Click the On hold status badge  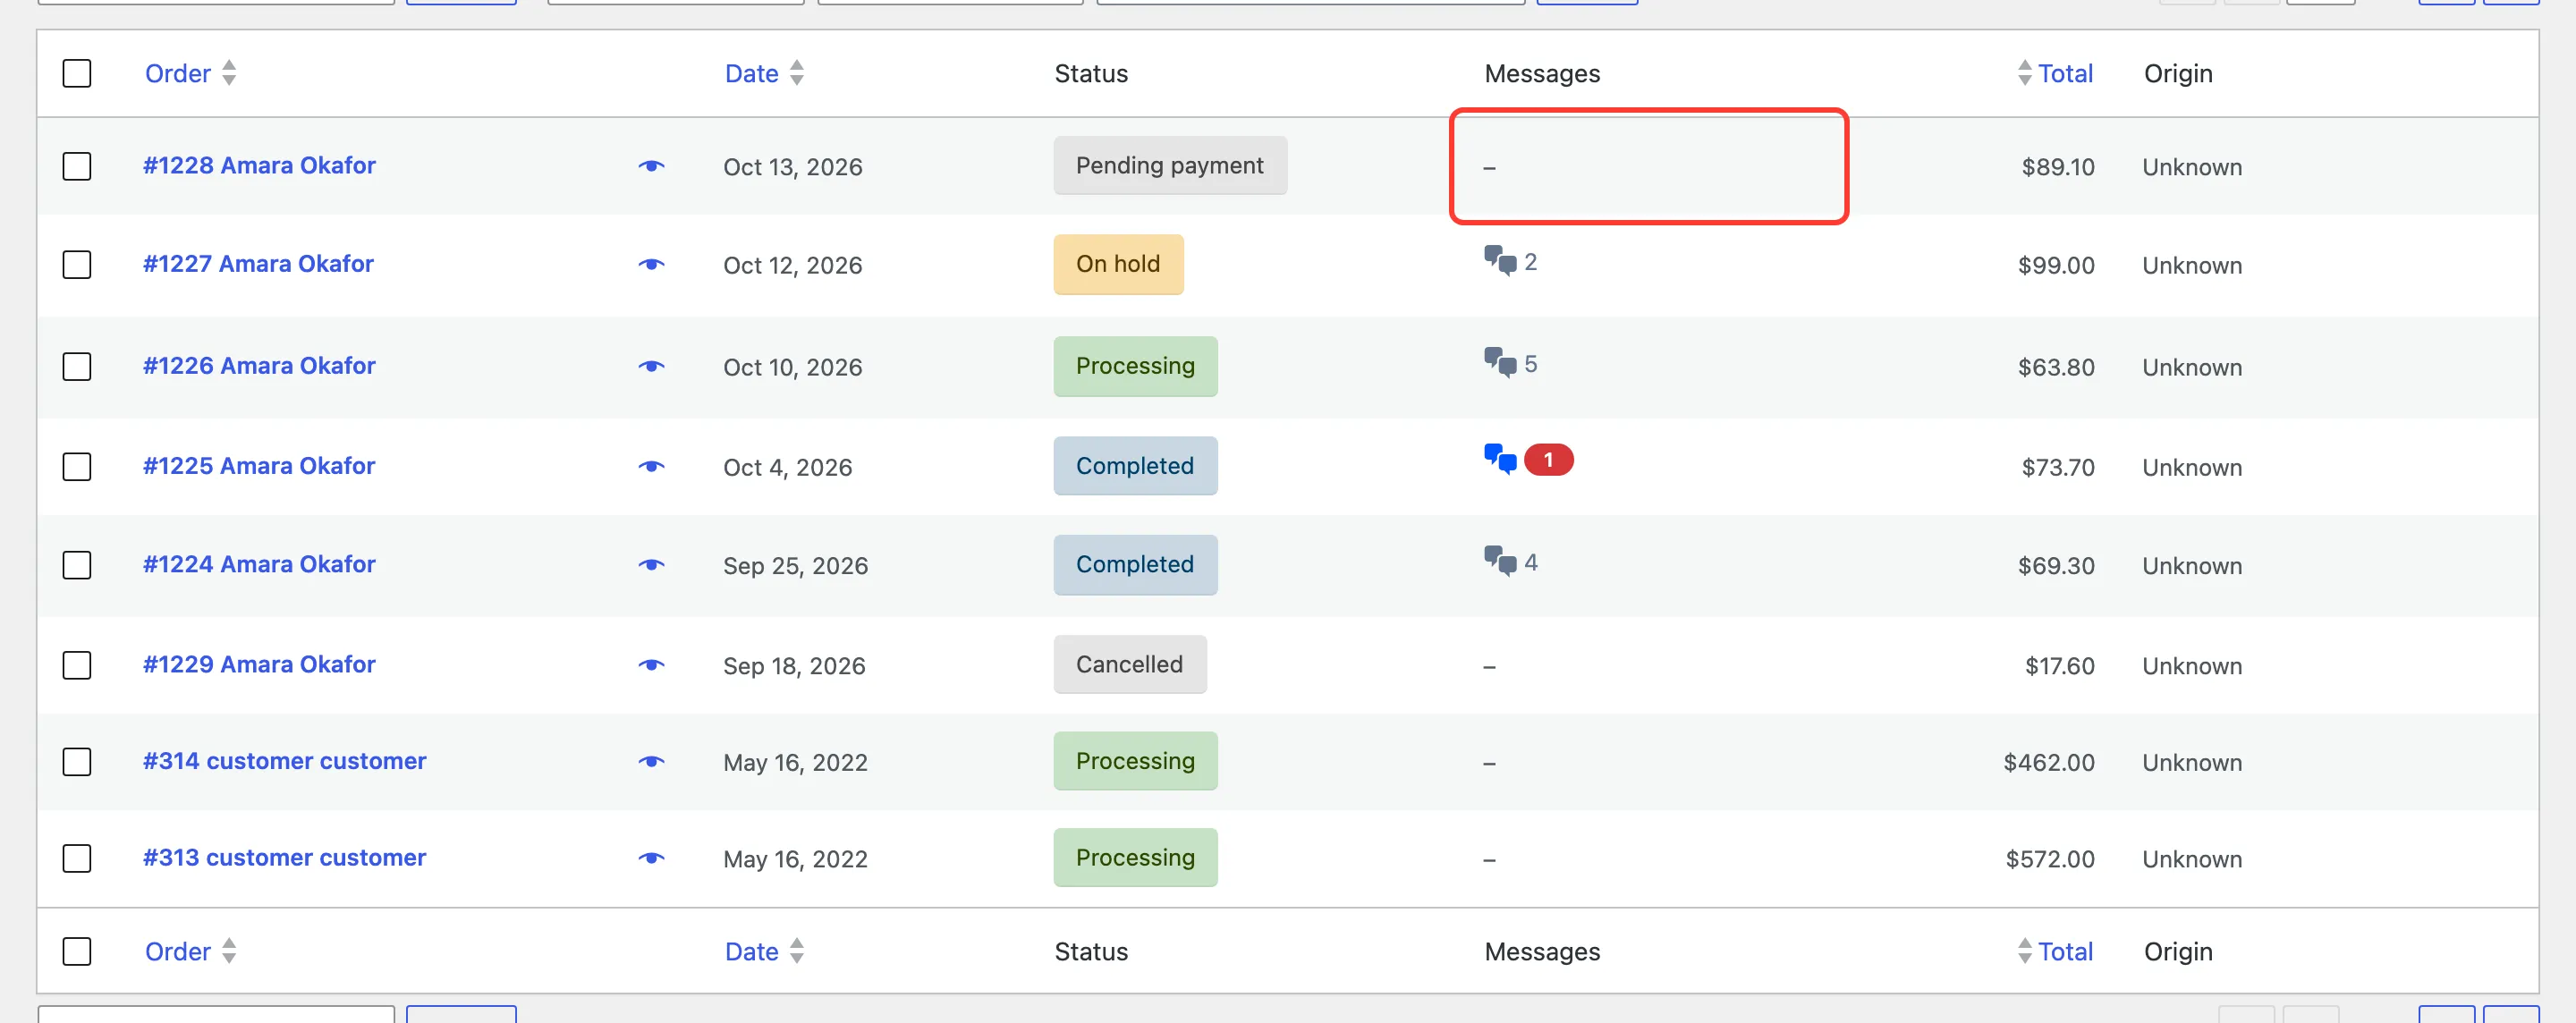(1118, 264)
